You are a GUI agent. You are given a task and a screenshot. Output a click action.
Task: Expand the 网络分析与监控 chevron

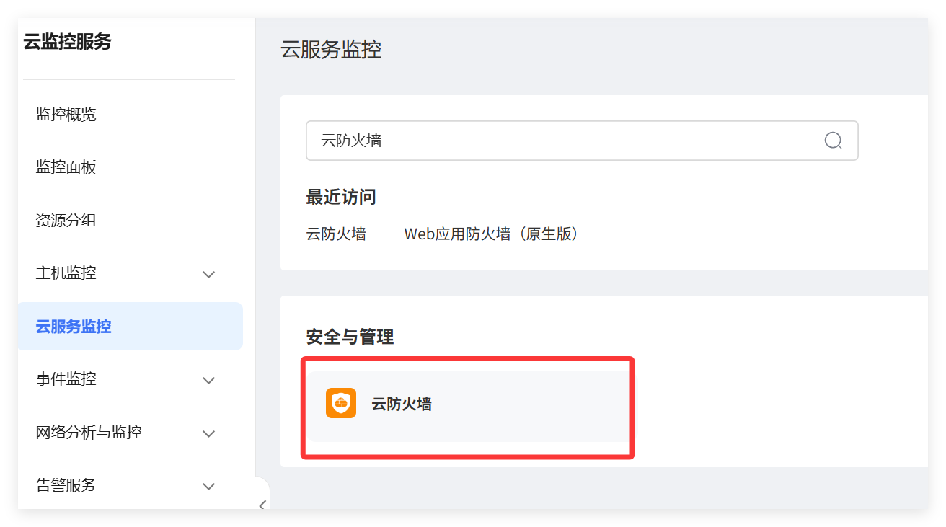[x=209, y=433]
